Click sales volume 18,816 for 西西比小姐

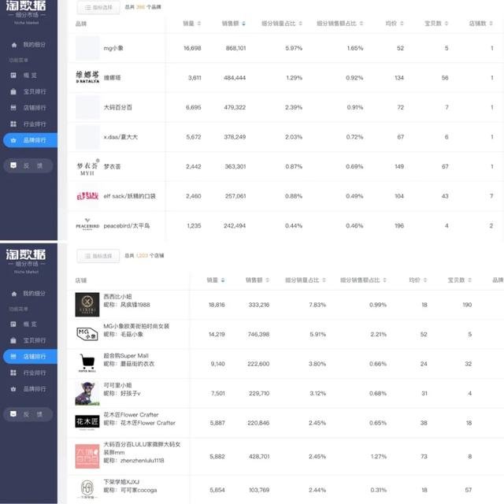[x=217, y=305]
